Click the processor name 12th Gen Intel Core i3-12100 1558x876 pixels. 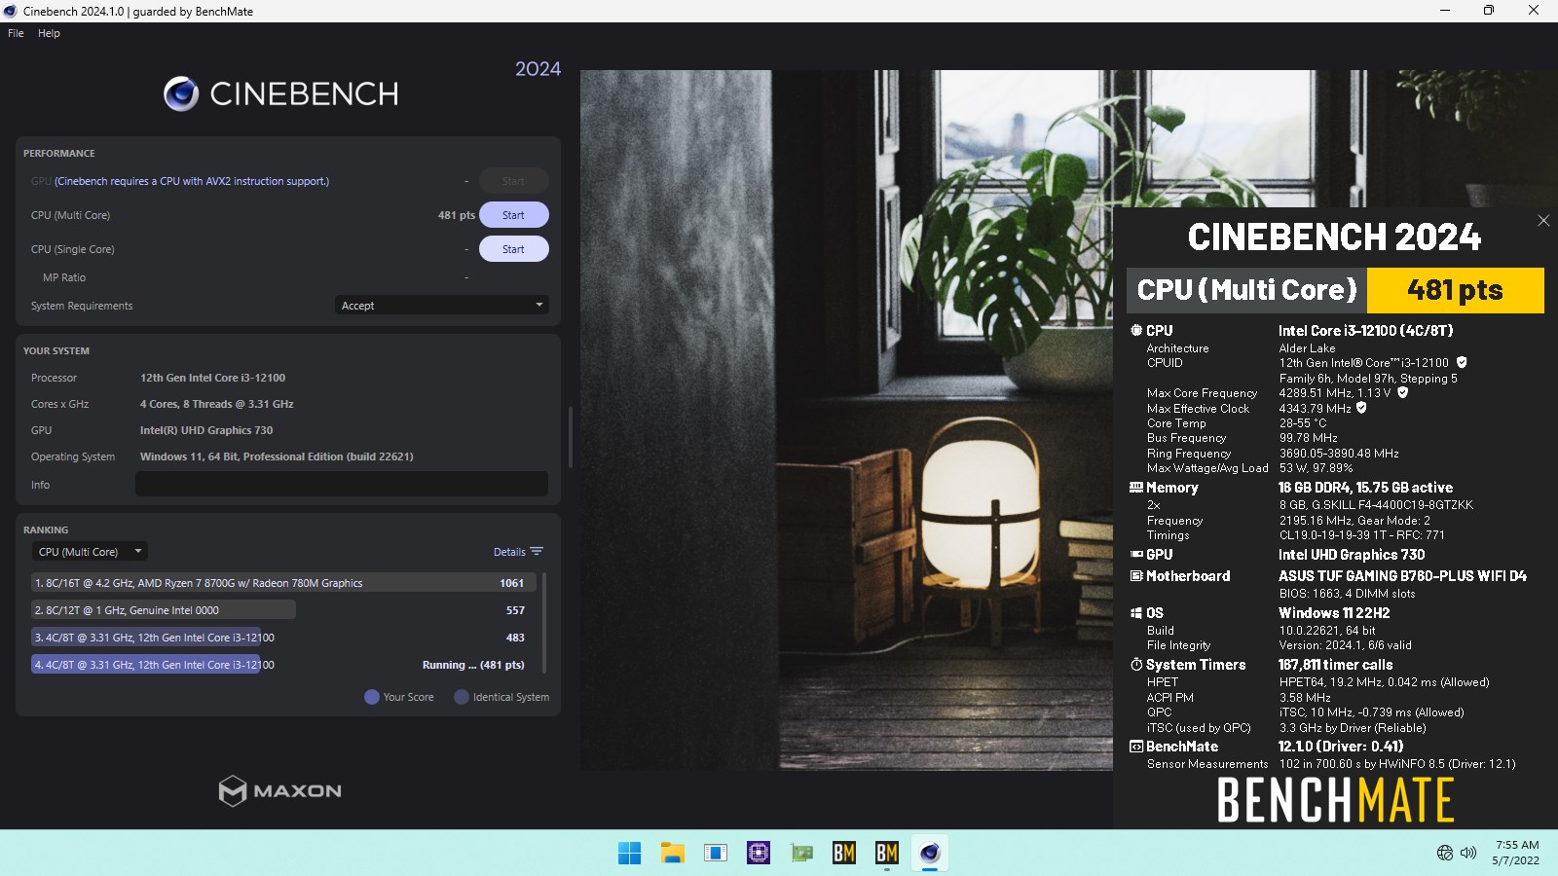click(212, 378)
